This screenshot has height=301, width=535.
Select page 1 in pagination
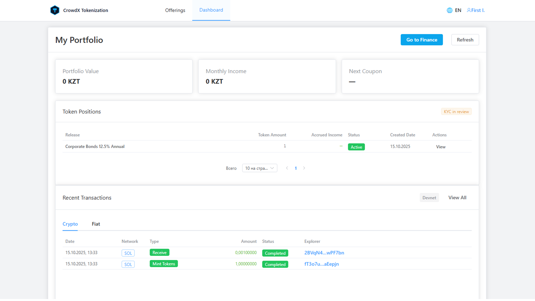296,168
